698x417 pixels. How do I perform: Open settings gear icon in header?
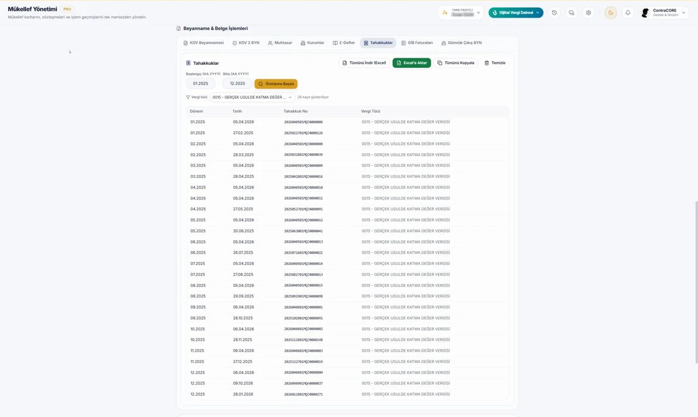[x=588, y=13]
